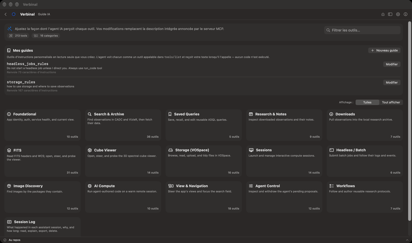Click the 16 categories badge
Image resolution: width=412 pixels, height=243 pixels.
coord(46,36)
